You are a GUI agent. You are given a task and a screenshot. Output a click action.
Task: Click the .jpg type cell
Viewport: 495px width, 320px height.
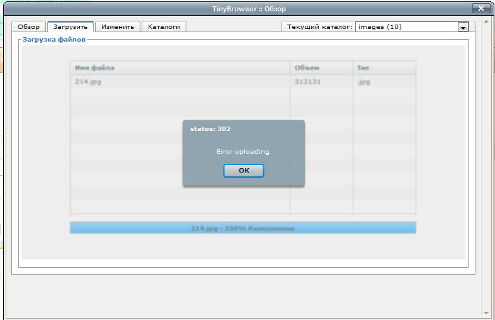point(364,82)
